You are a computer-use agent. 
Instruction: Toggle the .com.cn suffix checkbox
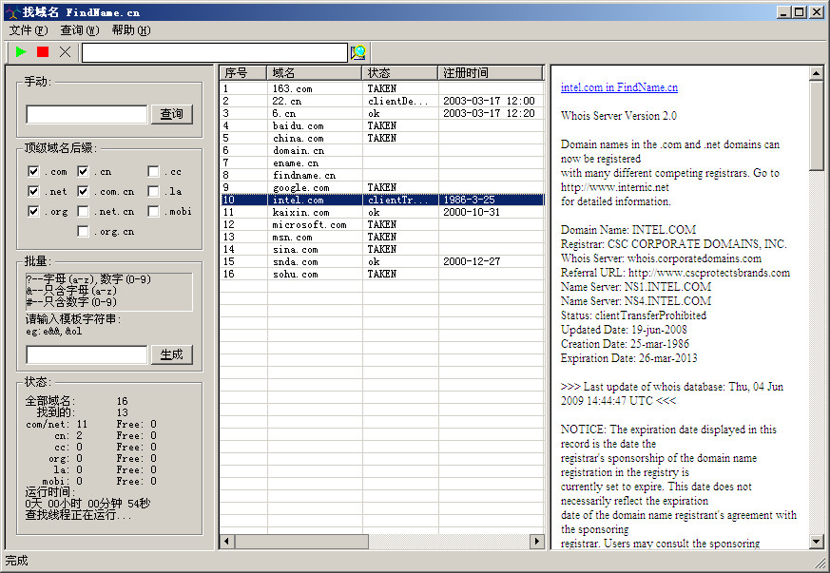(83, 191)
